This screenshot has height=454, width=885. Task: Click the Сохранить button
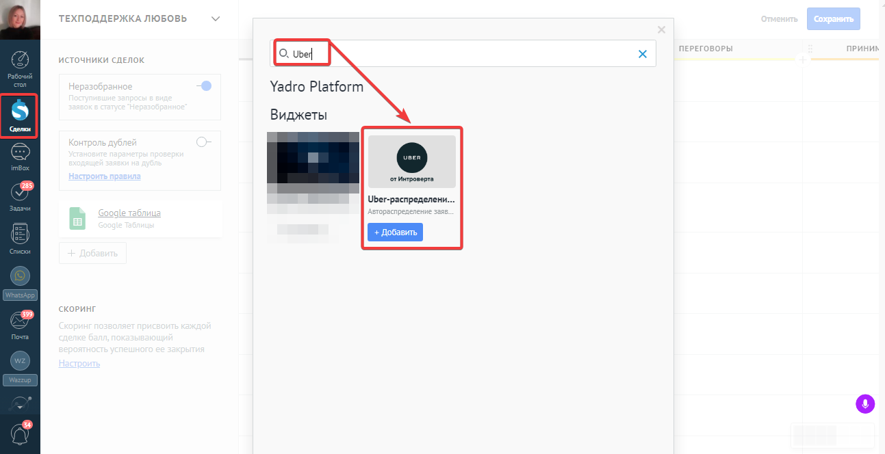tap(834, 19)
